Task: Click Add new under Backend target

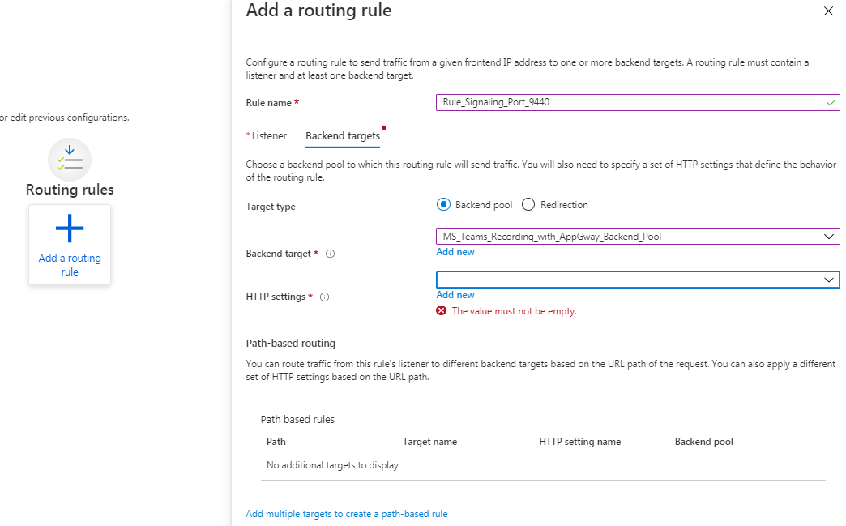Action: [x=455, y=252]
